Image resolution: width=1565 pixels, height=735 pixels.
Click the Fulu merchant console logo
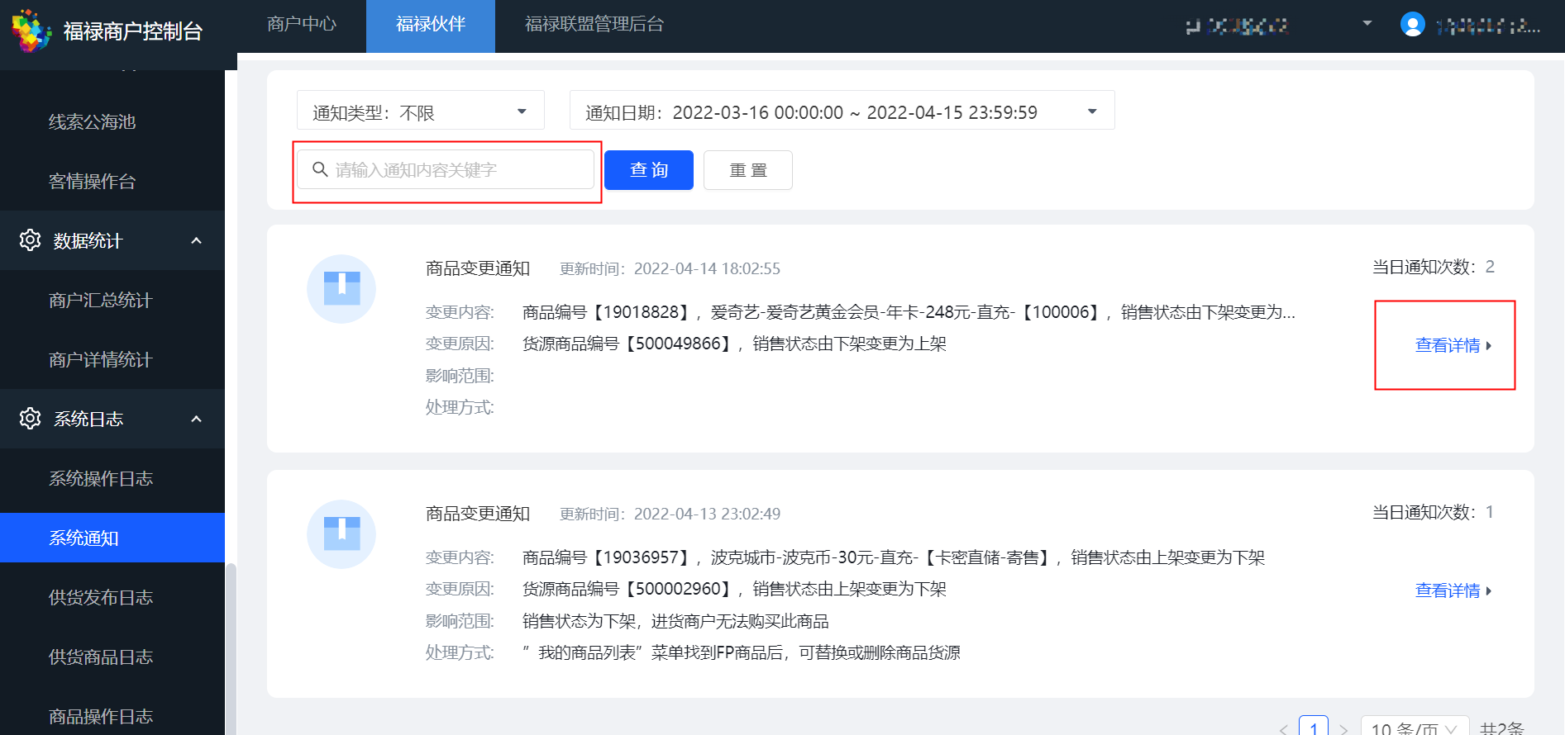click(x=31, y=31)
